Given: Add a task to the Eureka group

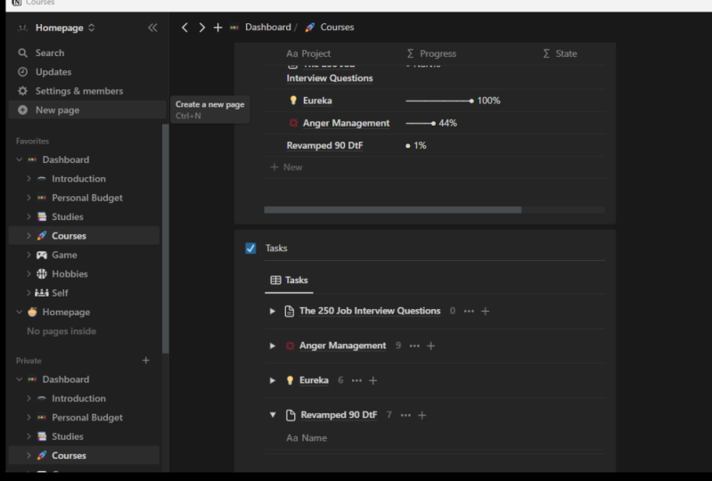Looking at the screenshot, I should (x=373, y=380).
